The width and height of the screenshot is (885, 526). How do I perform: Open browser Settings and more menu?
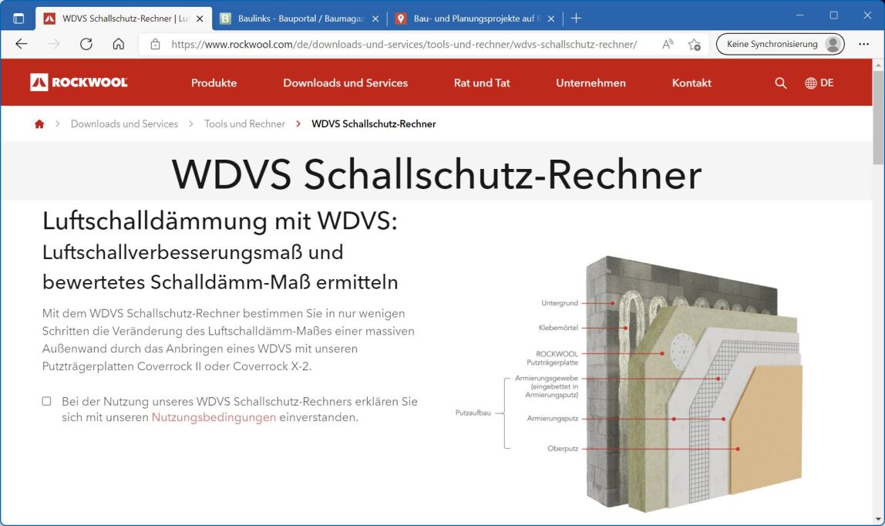[863, 44]
